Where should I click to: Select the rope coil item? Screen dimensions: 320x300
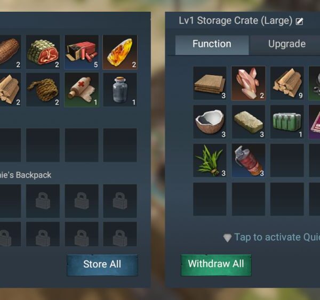tap(43, 90)
